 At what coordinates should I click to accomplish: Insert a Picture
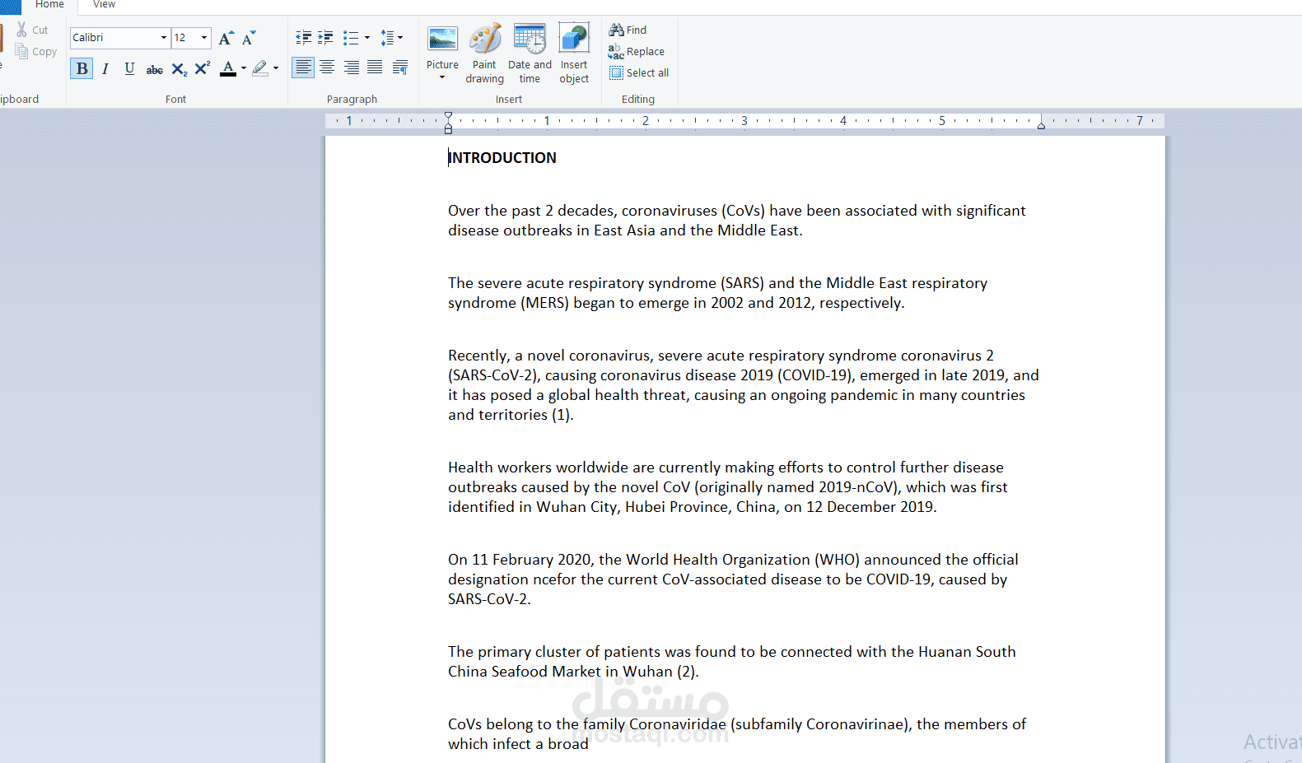tap(442, 45)
